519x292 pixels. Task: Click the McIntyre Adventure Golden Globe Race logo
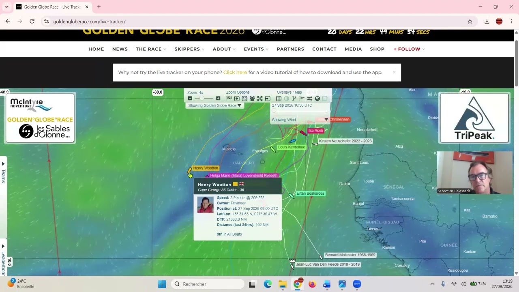click(40, 118)
